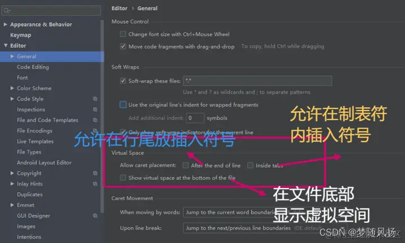The image size is (405, 243).
Task: Click the 'To copy, hold Ctrl while dragging' hint
Action: [x=282, y=47]
